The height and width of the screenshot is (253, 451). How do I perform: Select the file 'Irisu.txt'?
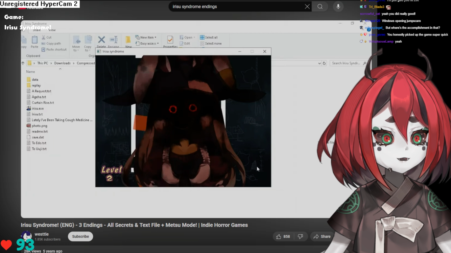34,114
